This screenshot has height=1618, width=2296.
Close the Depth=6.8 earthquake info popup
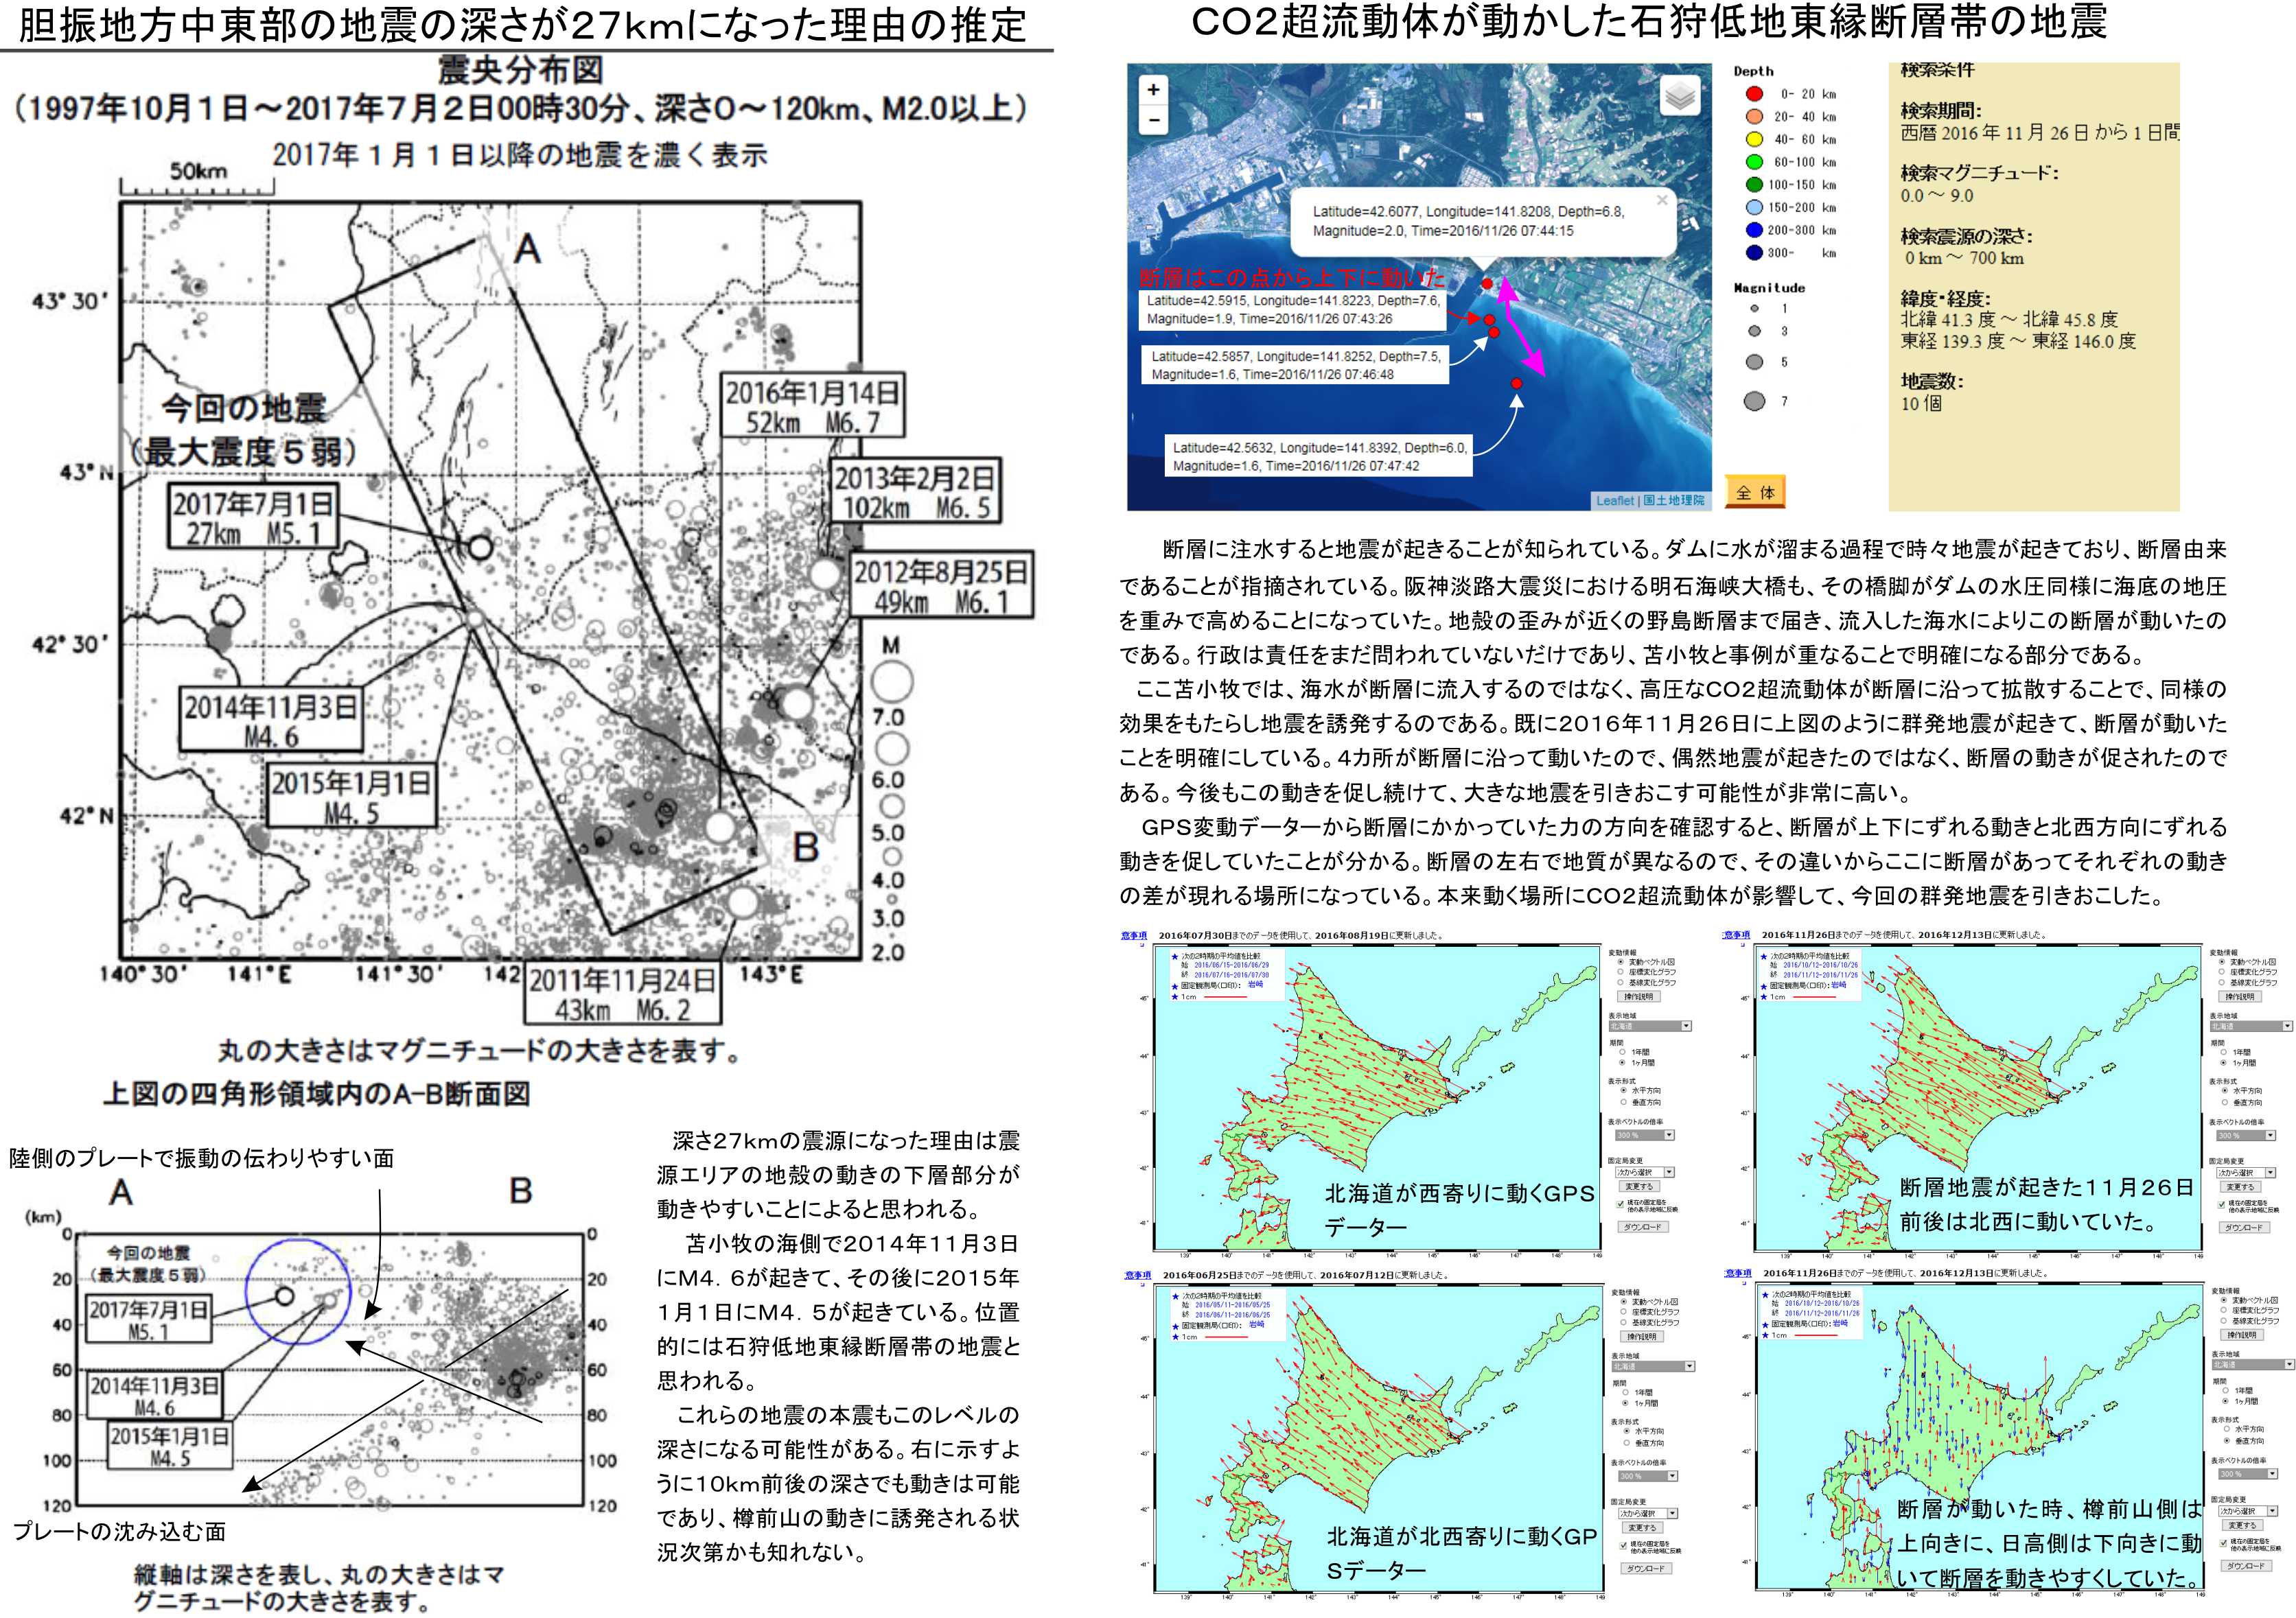coord(1661,201)
